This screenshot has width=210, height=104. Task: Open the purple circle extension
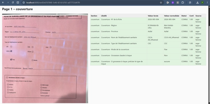tap(173, 3)
